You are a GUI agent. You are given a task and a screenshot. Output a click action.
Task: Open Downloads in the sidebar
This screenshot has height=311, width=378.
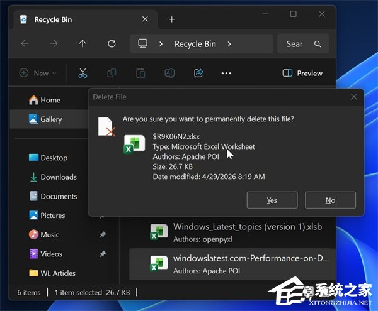tap(53, 177)
